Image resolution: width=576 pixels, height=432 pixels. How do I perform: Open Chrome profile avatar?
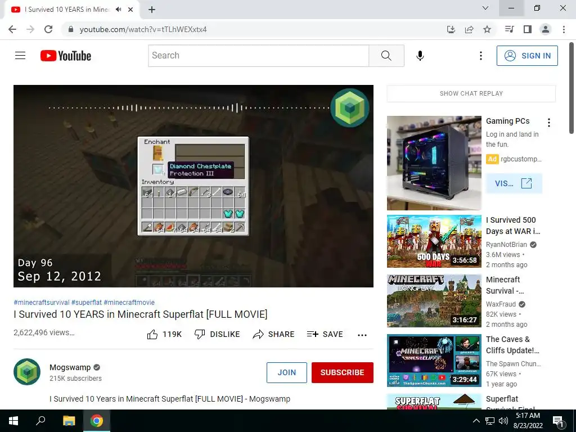546,29
